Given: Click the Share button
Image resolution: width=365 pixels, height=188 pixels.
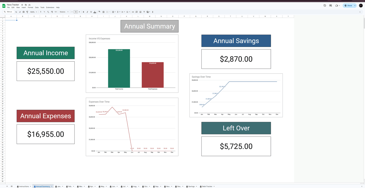Looking at the screenshot, I should (x=348, y=6).
